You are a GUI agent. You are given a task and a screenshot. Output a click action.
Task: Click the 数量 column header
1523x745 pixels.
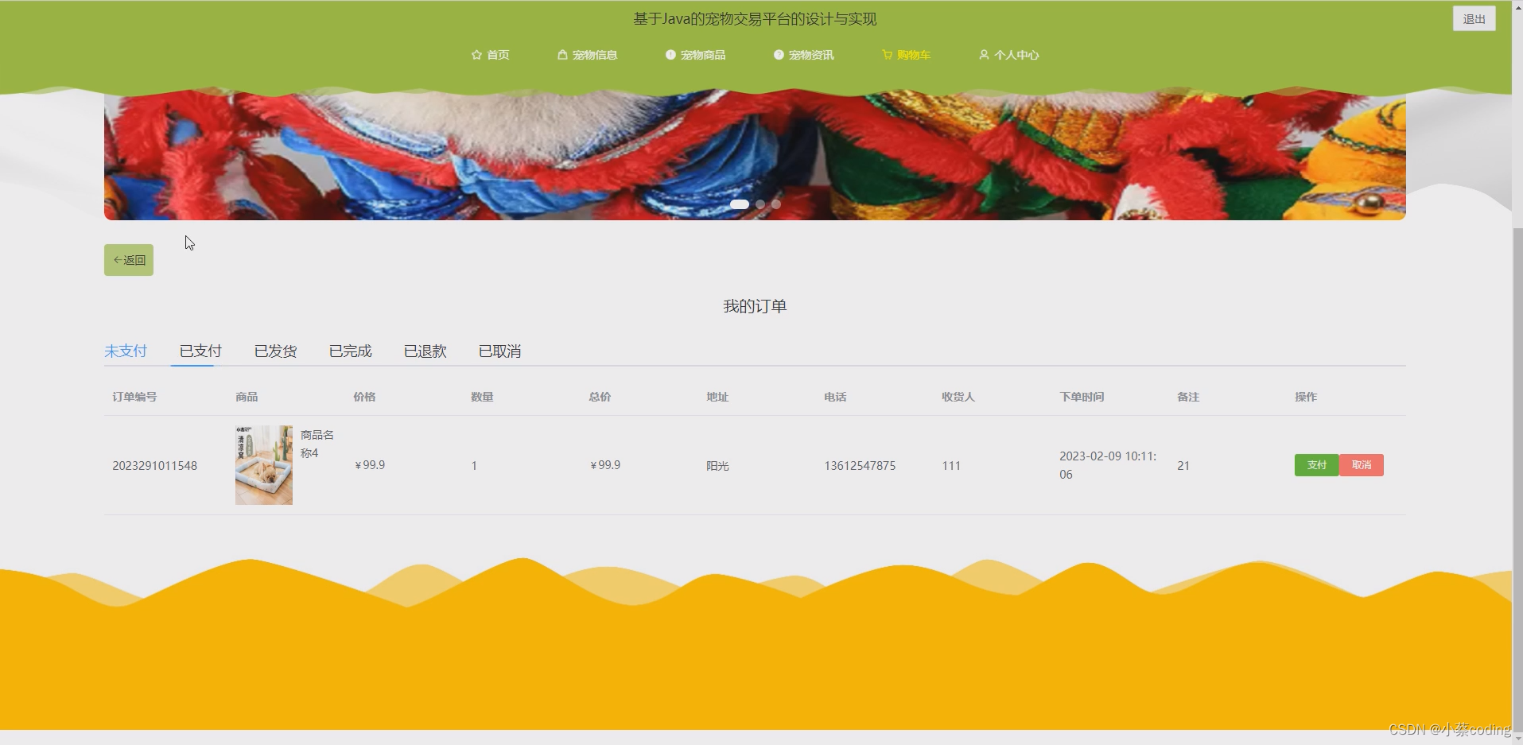click(x=482, y=397)
